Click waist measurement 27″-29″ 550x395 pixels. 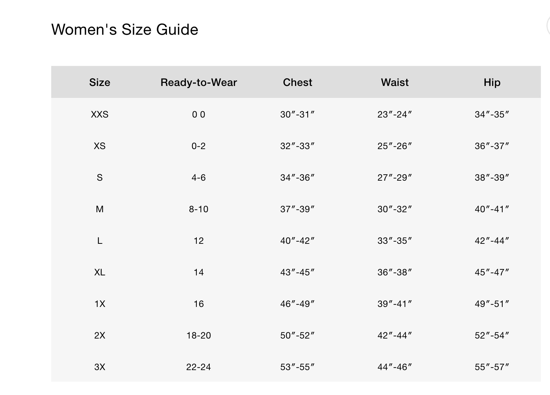(395, 178)
